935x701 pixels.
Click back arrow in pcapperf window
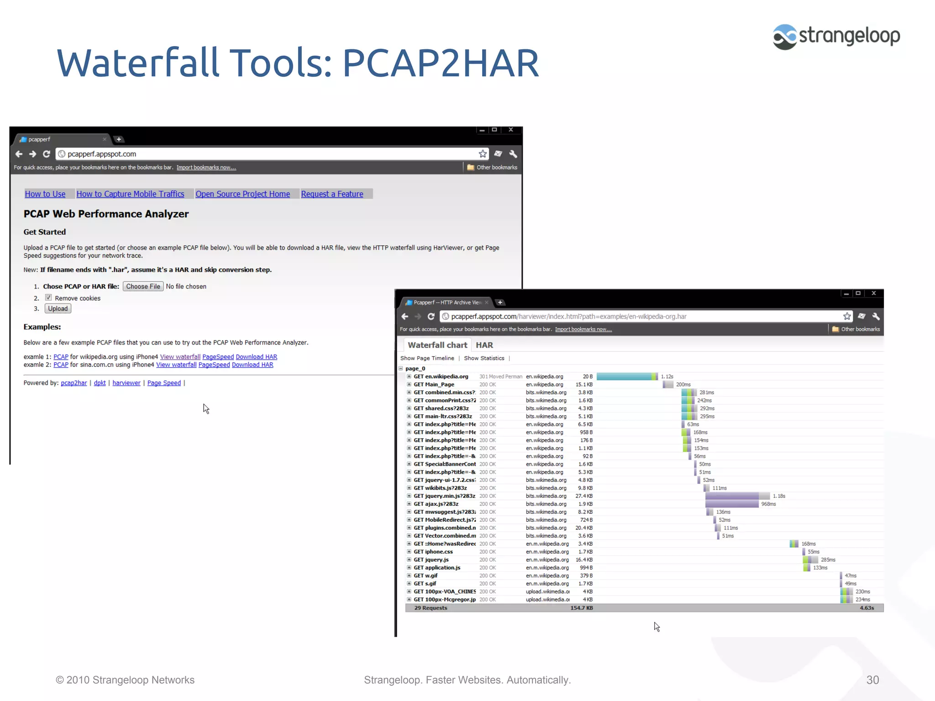click(19, 154)
